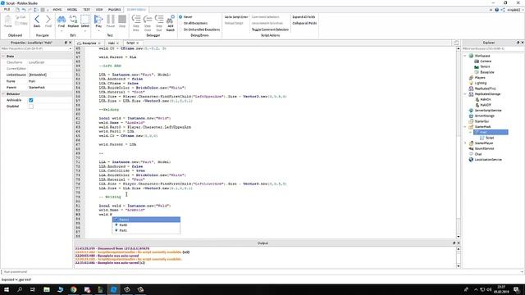Open the FILE menu
Image resolution: width=525 pixels, height=295 pixels.
[7, 10]
